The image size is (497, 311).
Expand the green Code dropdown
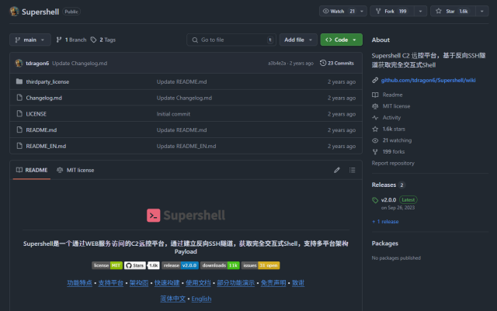pos(341,40)
